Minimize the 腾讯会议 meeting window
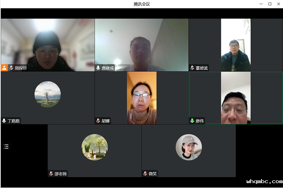This screenshot has width=283, height=188. (261, 4)
